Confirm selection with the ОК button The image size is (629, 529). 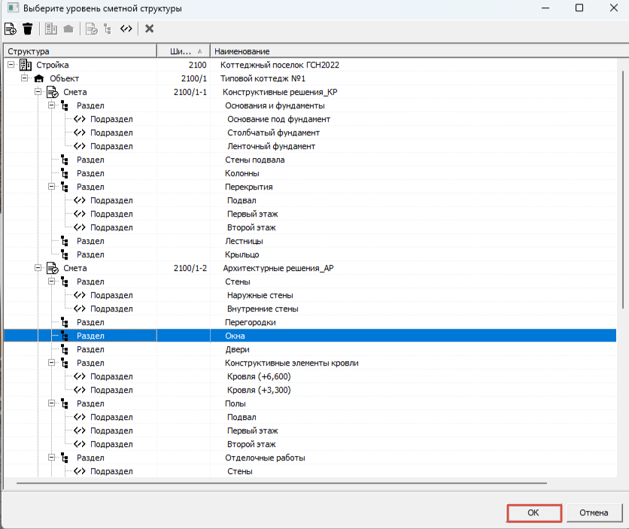534,512
